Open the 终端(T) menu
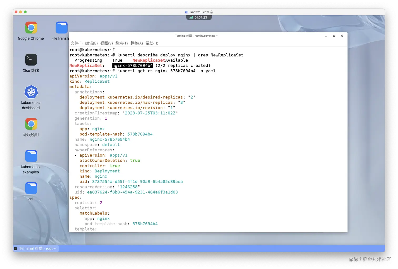This screenshot has height=269, width=398. point(121,43)
